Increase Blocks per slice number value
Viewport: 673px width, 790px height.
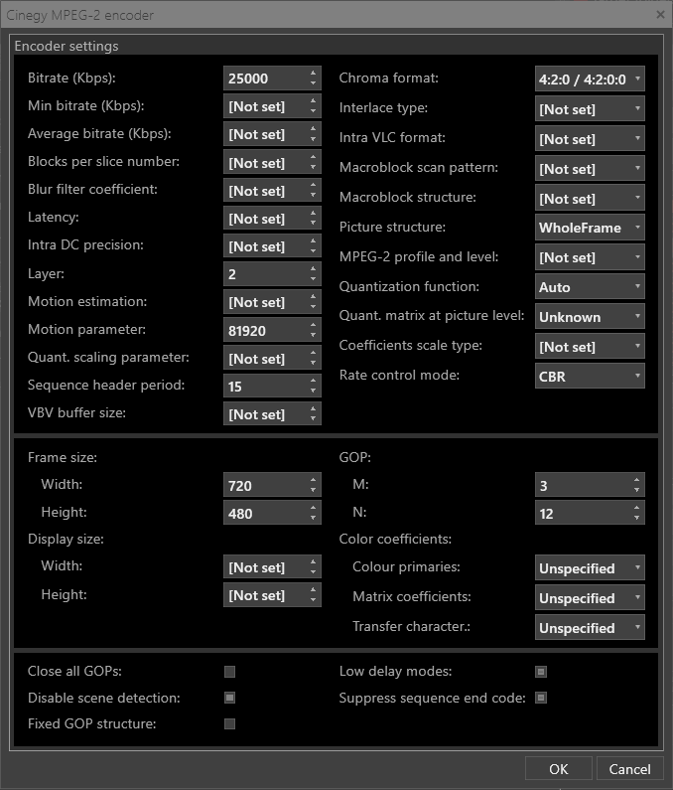pos(313,157)
